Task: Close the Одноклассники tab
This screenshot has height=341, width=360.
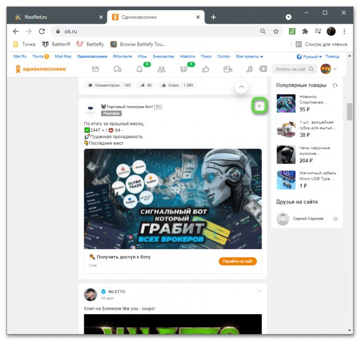Action: [198, 17]
